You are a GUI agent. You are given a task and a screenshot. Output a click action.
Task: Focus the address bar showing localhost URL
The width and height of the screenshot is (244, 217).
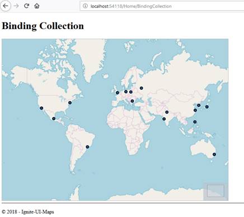pyautogui.click(x=162, y=6)
